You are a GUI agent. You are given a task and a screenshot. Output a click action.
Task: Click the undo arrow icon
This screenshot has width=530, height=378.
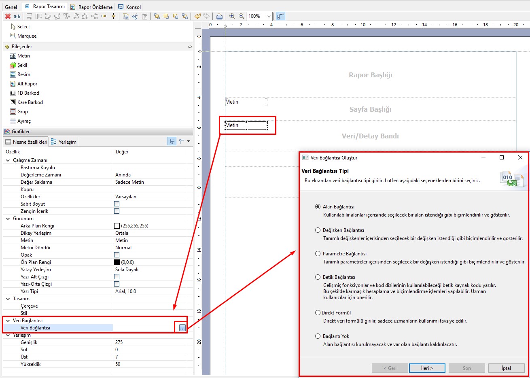[197, 16]
